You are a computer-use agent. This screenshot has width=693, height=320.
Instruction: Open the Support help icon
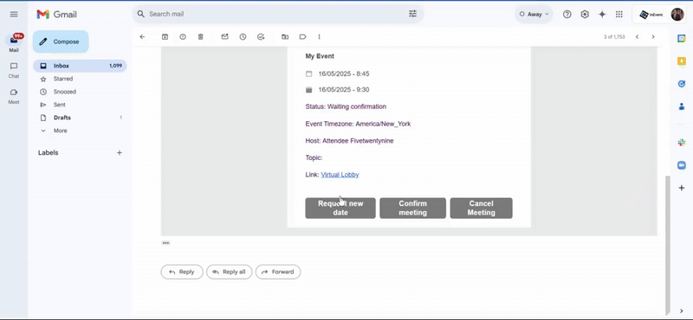coord(567,14)
